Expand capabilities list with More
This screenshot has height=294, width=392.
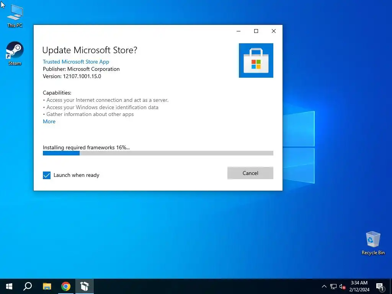(x=49, y=121)
